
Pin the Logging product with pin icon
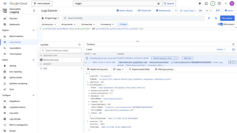(x=34, y=11)
